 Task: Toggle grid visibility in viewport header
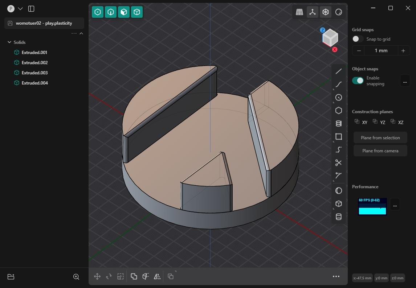pos(299,12)
